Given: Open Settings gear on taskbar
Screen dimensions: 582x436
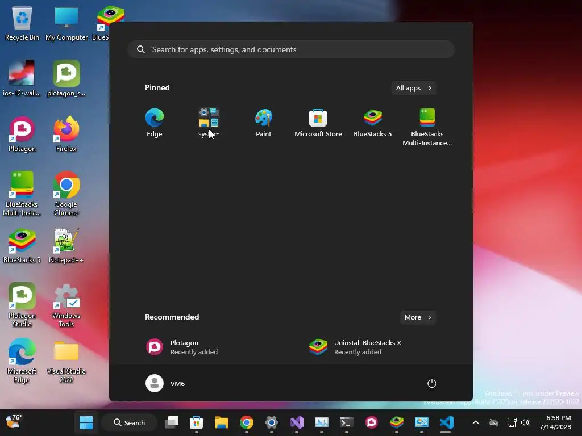Looking at the screenshot, I should pyautogui.click(x=271, y=422).
